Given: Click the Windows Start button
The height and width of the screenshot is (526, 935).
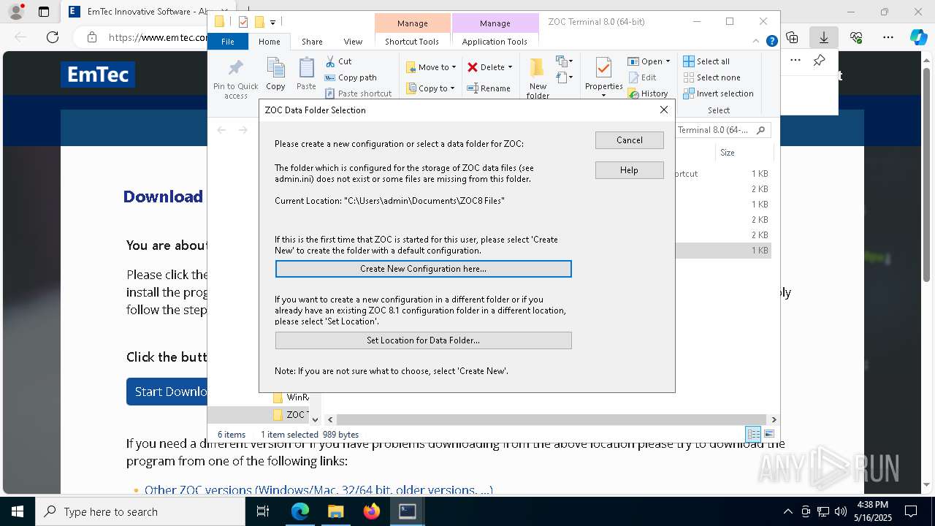Looking at the screenshot, I should pos(18,511).
